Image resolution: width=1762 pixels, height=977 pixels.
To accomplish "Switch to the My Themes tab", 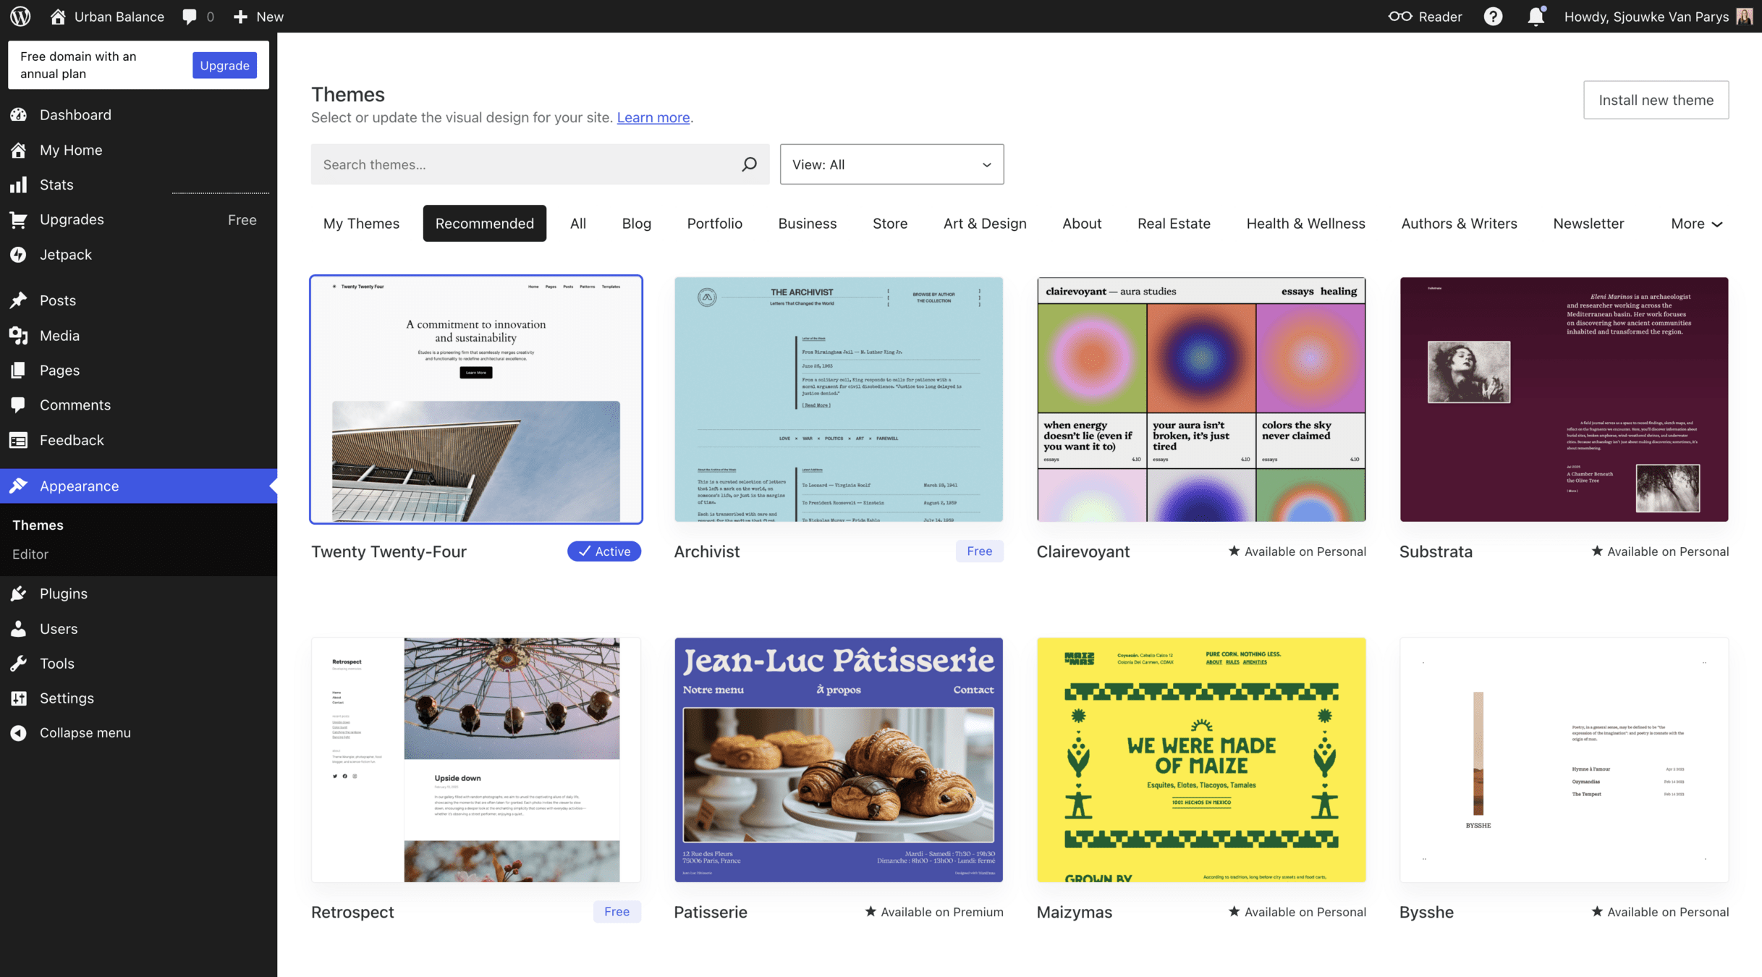I will (361, 224).
